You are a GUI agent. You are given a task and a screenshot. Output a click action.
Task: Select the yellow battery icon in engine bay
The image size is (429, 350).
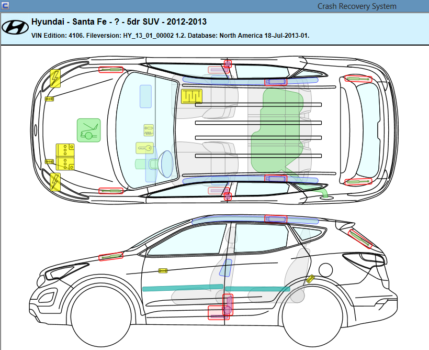(65, 156)
